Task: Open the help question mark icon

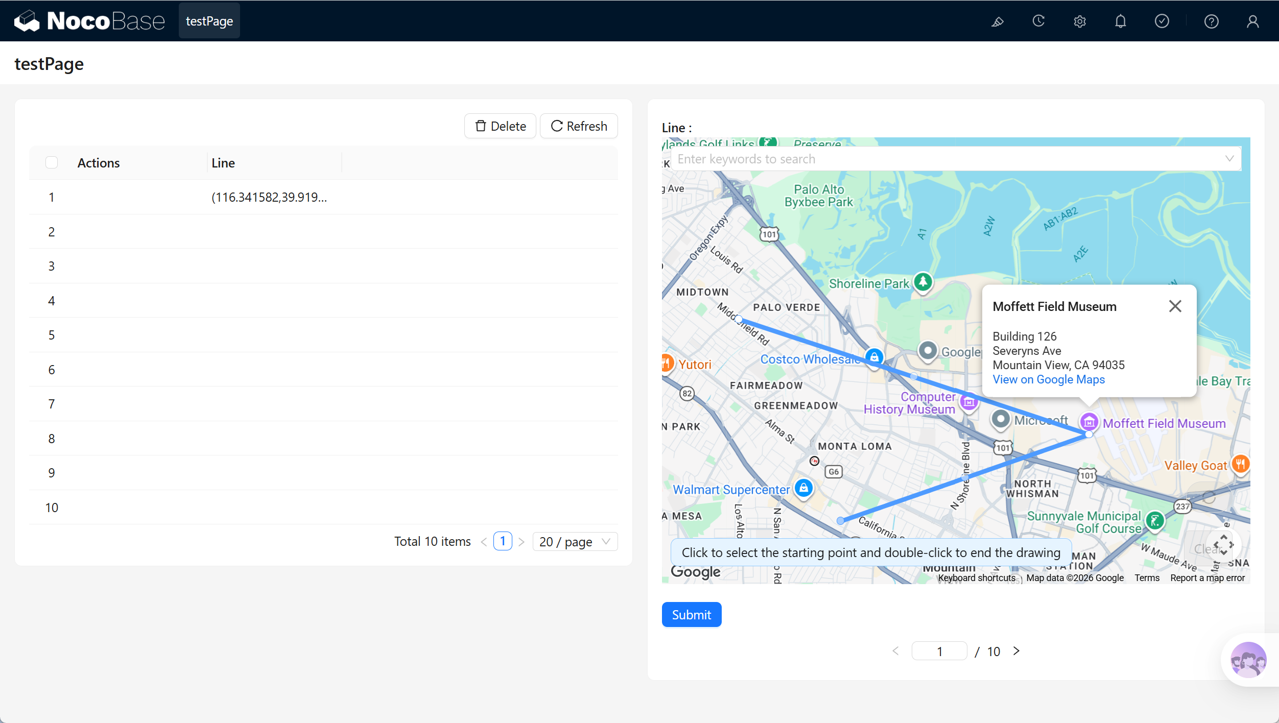Action: coord(1211,21)
